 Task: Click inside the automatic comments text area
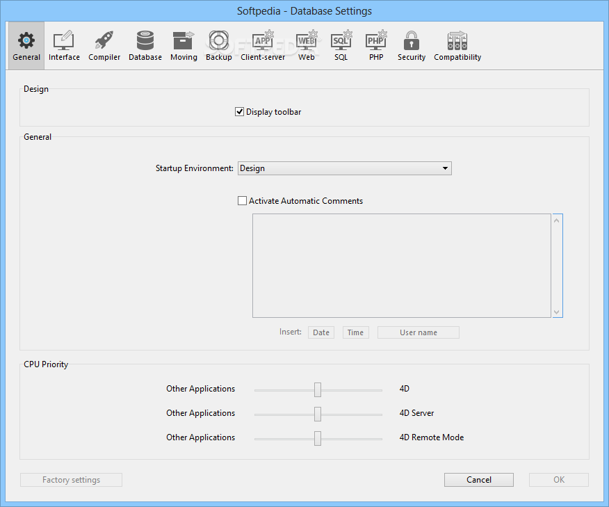(x=402, y=266)
